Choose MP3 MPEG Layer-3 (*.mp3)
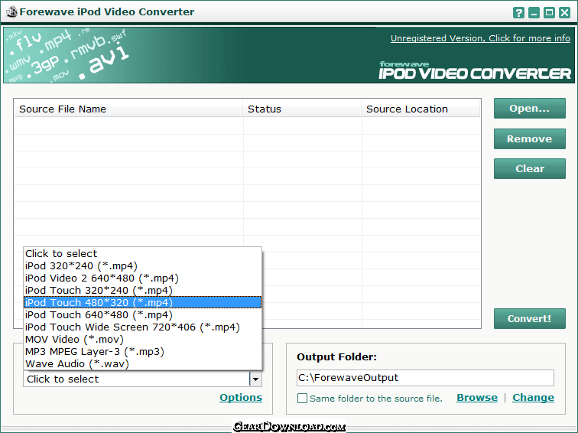This screenshot has height=433, width=578. coord(143,351)
